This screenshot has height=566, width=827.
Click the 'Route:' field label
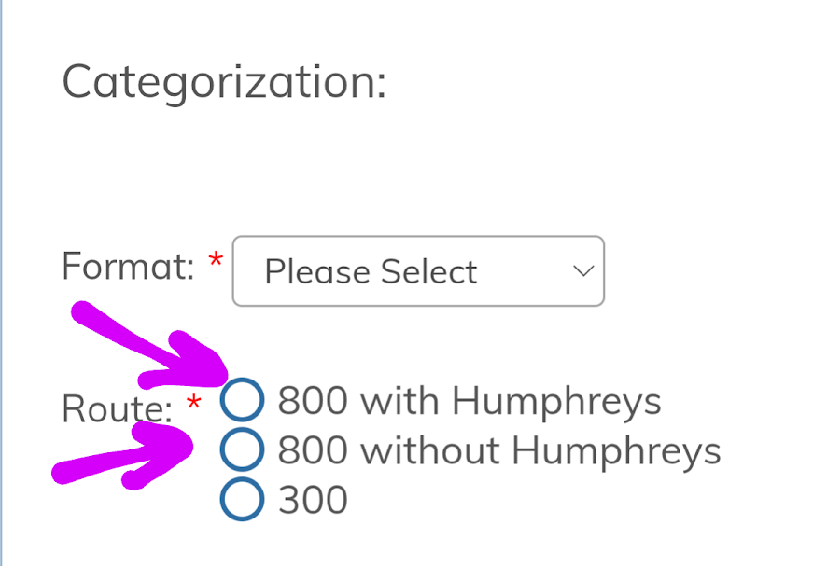[x=117, y=409]
